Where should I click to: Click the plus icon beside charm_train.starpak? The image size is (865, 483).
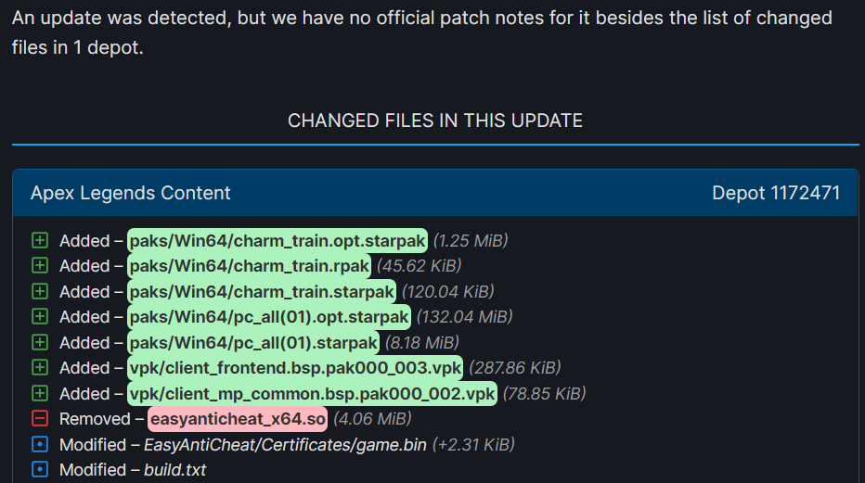click(39, 292)
